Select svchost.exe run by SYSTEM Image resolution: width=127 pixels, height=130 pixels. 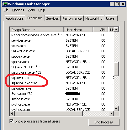(62, 99)
